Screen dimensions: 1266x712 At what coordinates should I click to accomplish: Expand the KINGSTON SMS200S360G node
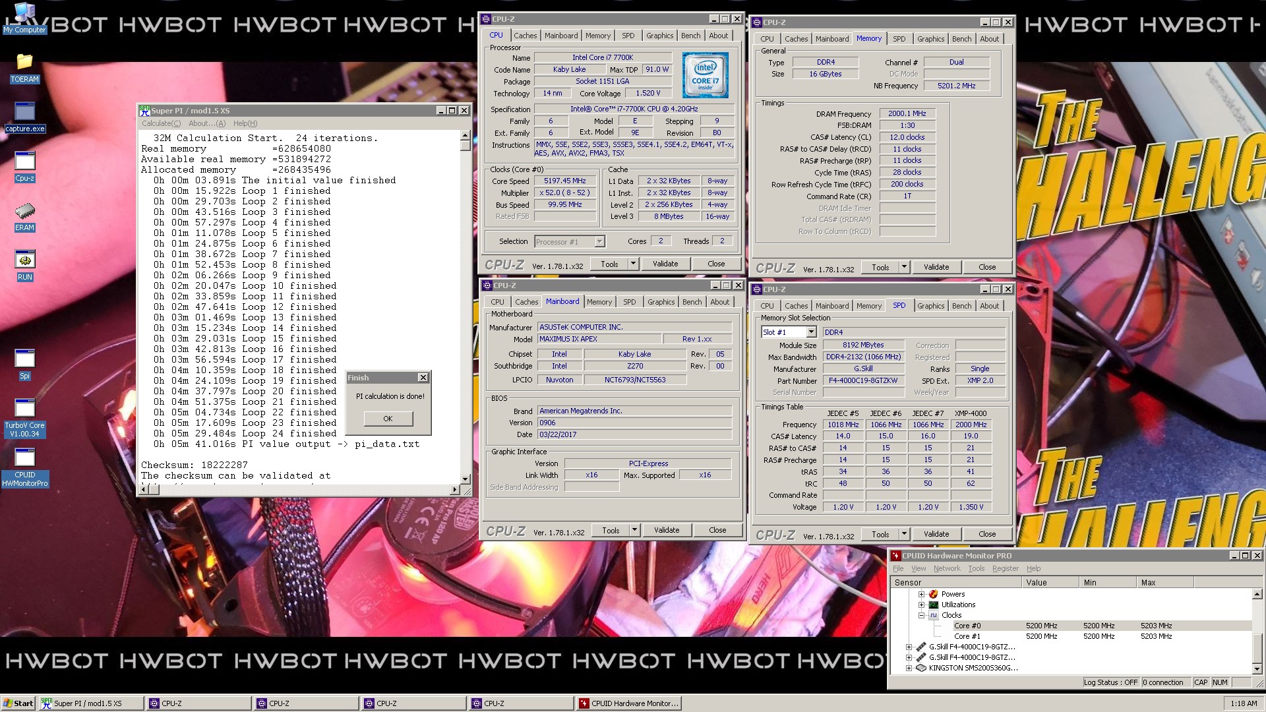[909, 668]
